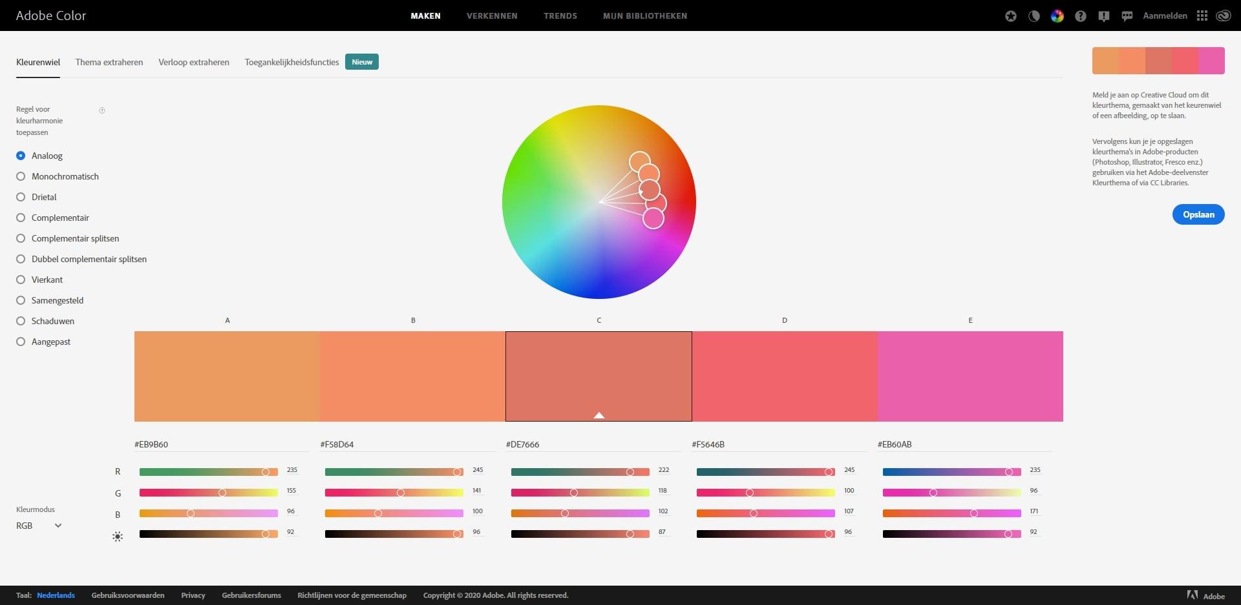
Task: Select the Aangepast harmony rule
Action: [43, 342]
